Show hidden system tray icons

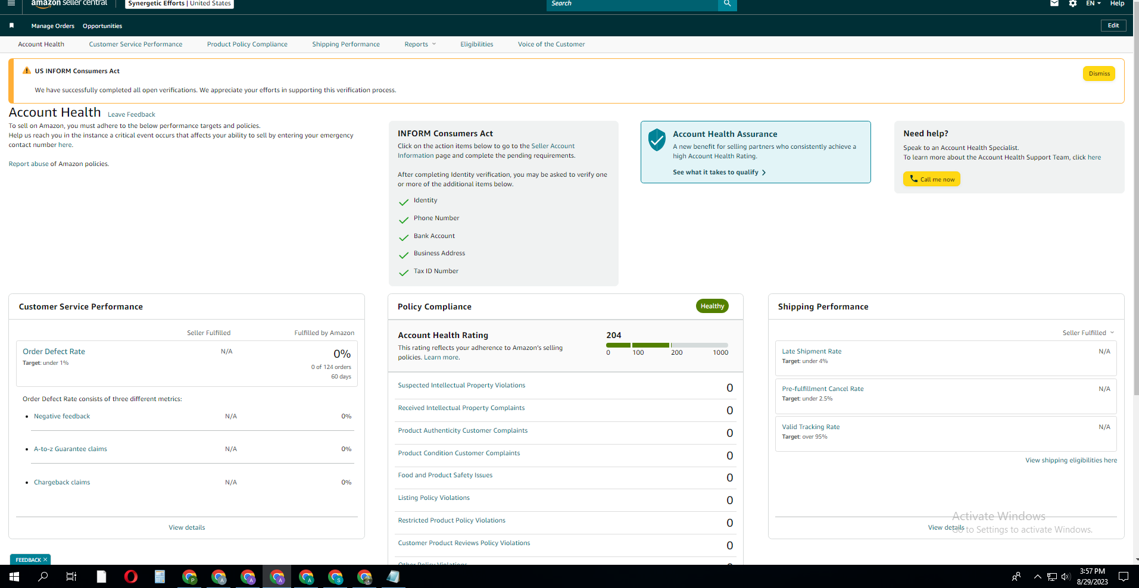tap(1038, 577)
